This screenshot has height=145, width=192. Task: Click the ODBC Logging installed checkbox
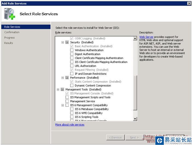point(72,38)
